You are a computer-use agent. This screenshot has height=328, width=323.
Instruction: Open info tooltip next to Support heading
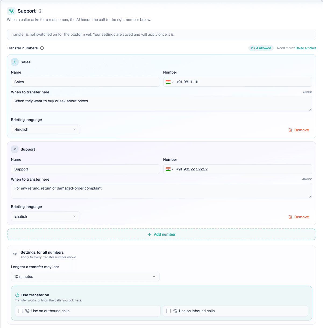tap(40, 11)
